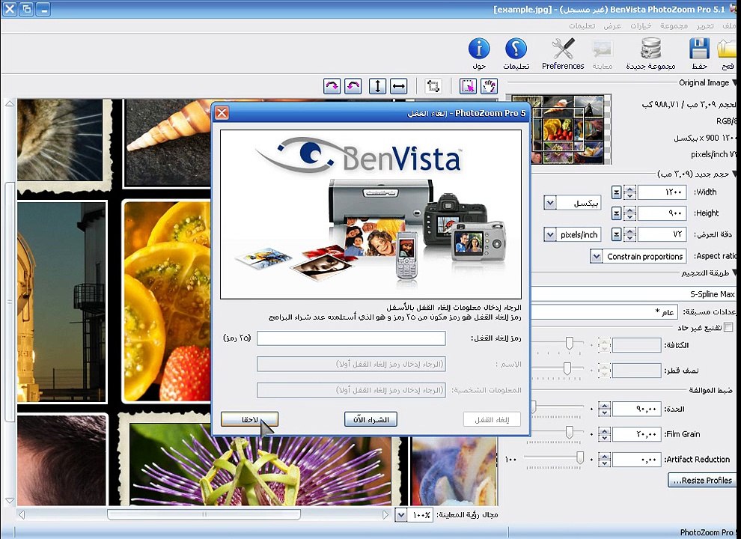
Task: Toggle the unsharp mask (تقنيع غير حاد) checkbox
Action: (x=728, y=327)
